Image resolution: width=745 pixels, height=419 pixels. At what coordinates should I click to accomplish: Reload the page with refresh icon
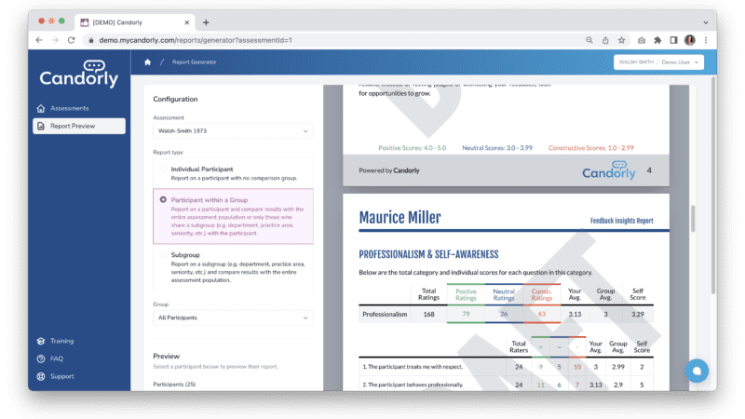[72, 40]
